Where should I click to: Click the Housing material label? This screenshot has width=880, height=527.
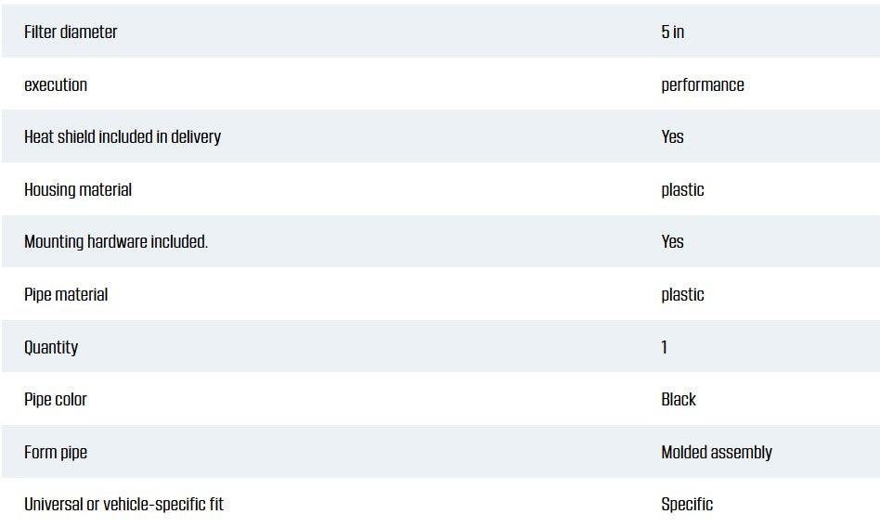coord(78,189)
